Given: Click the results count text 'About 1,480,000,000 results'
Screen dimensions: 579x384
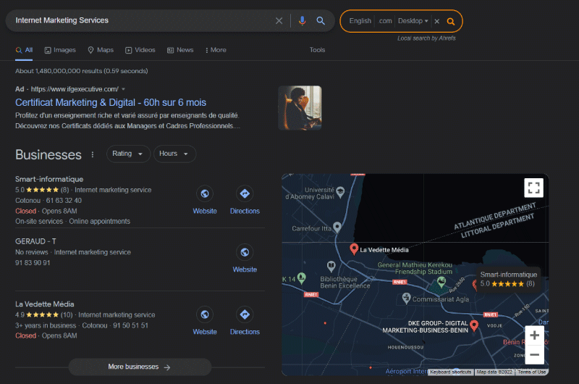Looking at the screenshot, I should point(59,71).
